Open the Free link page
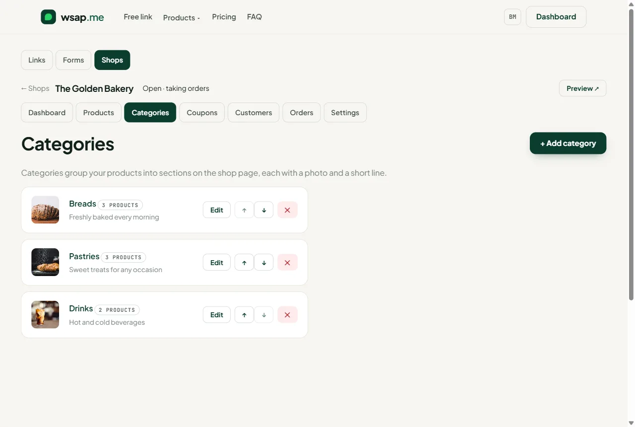This screenshot has height=427, width=635. click(x=138, y=17)
